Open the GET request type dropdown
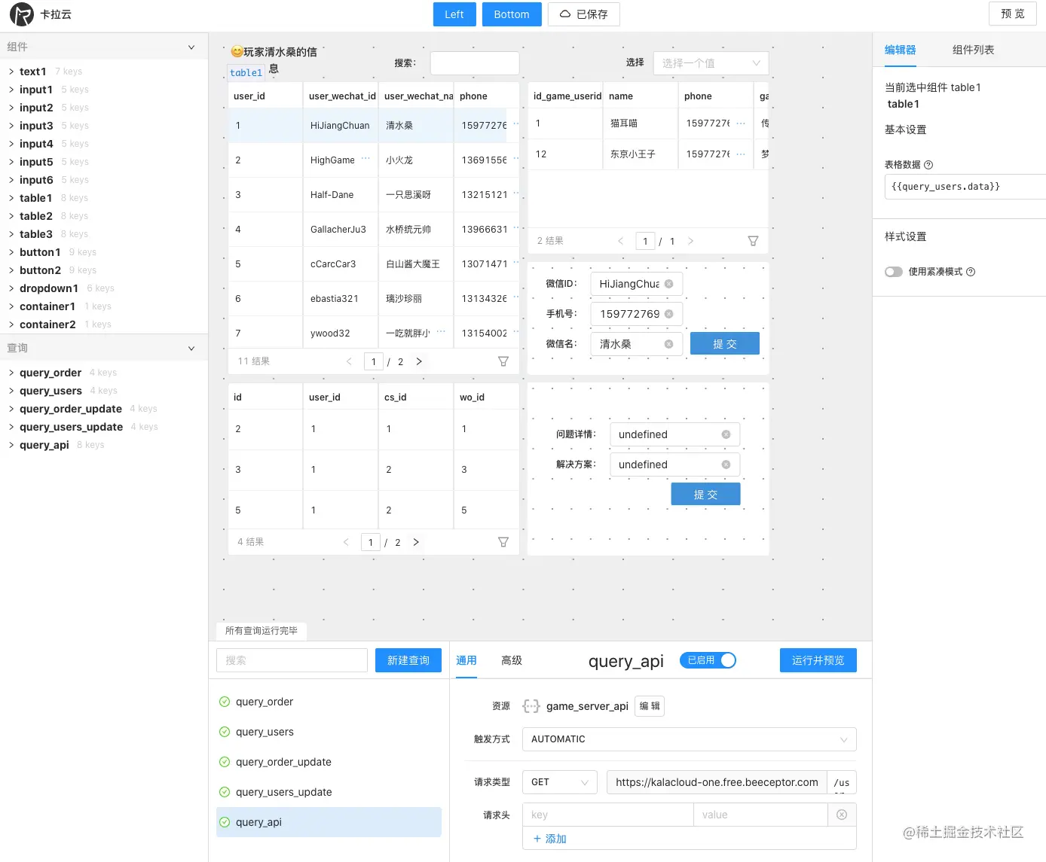Image resolution: width=1046 pixels, height=862 pixels. click(x=560, y=782)
